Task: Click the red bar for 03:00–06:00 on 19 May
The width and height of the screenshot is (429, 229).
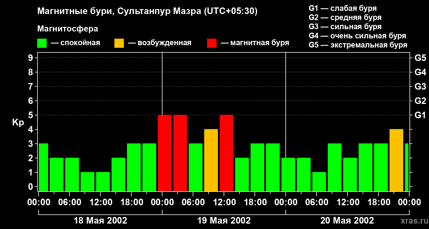Action: (x=180, y=153)
